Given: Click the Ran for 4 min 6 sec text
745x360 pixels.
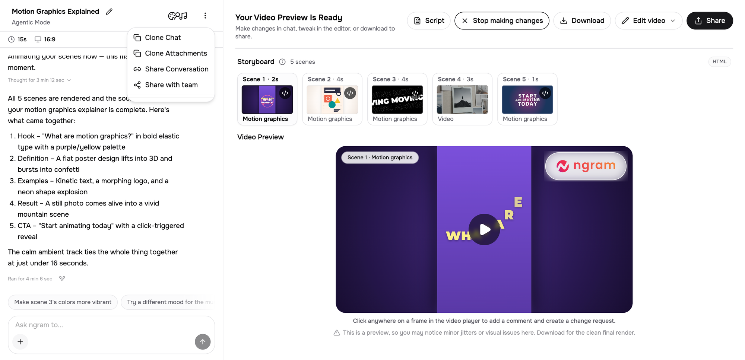Looking at the screenshot, I should tap(30, 279).
